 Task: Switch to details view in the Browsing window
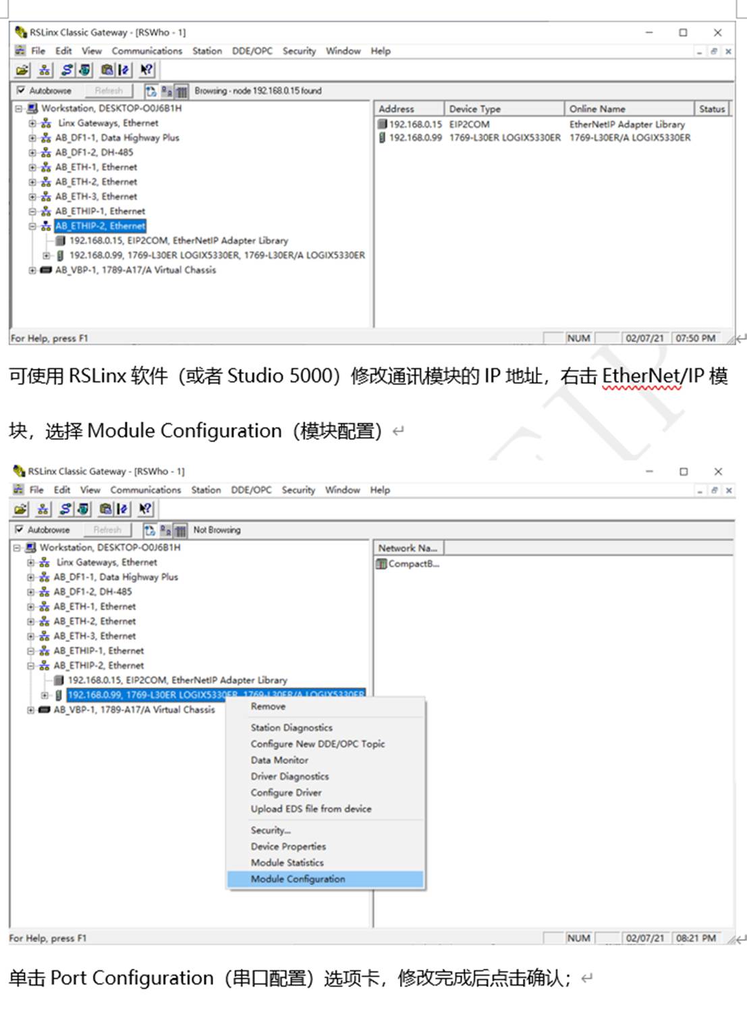(x=181, y=91)
